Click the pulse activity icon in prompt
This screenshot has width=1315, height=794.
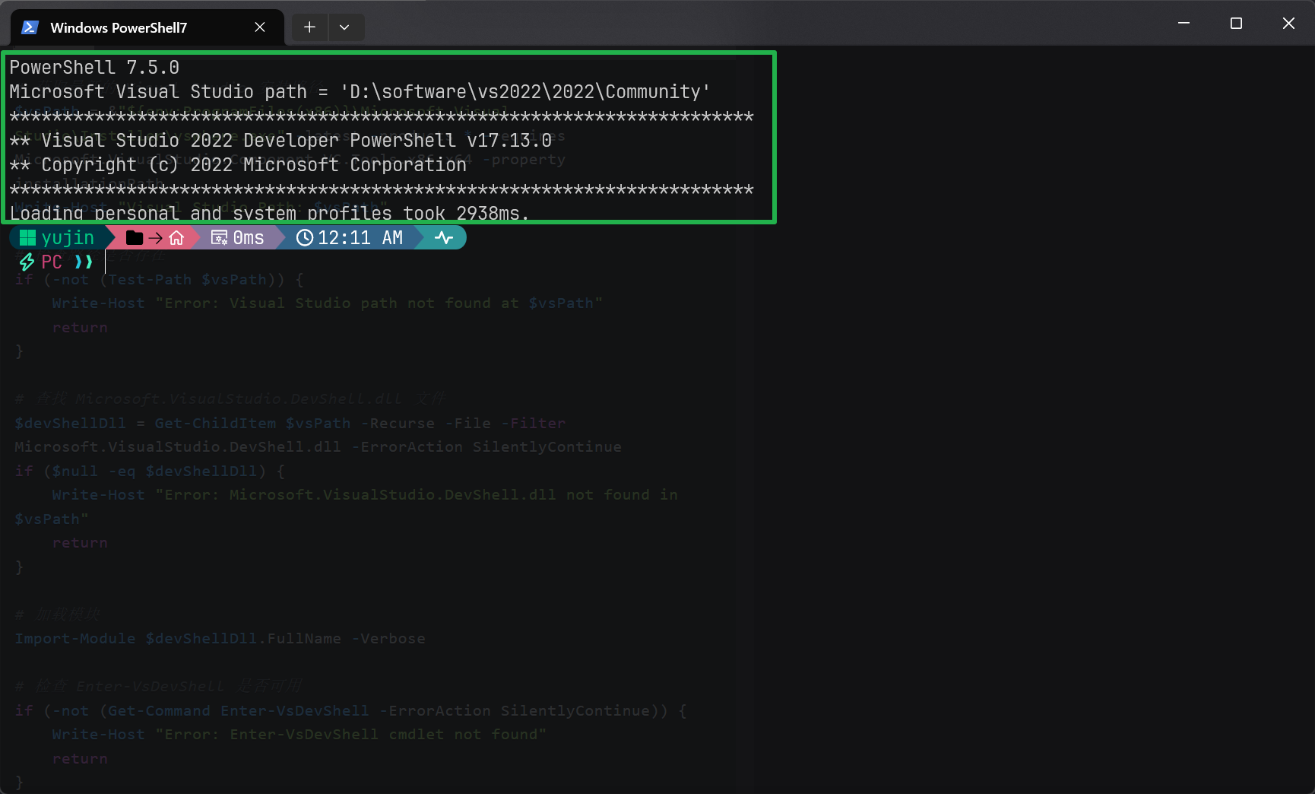[x=444, y=238]
